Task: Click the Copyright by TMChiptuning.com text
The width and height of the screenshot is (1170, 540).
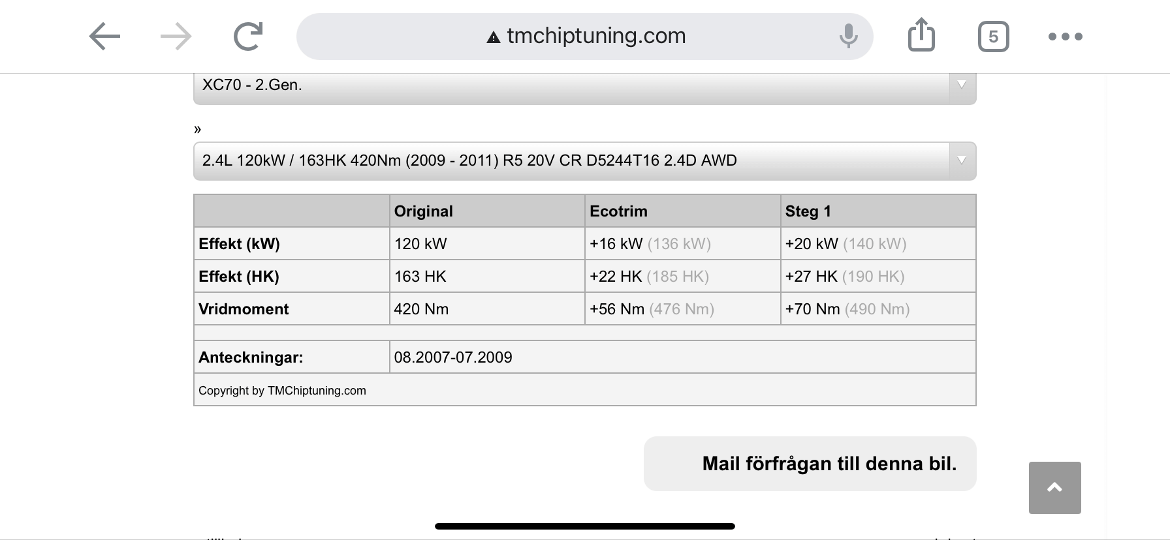Action: point(282,391)
